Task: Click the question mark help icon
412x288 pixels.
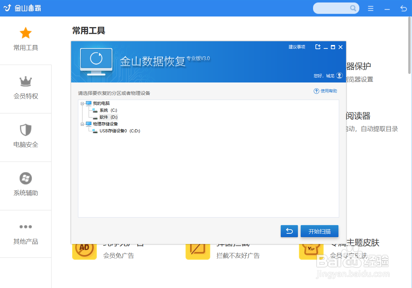Action: pyautogui.click(x=316, y=91)
